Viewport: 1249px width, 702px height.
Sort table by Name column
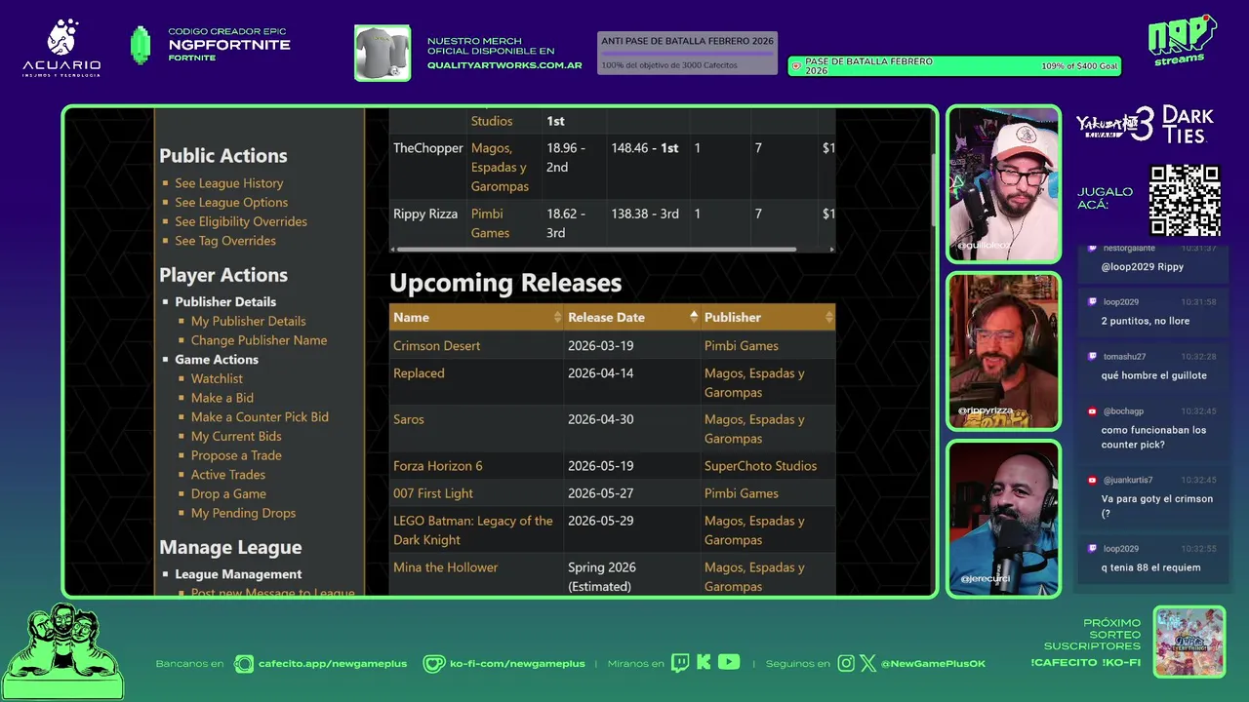point(476,317)
